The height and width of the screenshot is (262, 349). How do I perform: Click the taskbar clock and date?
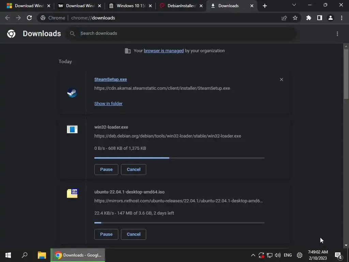point(318,255)
